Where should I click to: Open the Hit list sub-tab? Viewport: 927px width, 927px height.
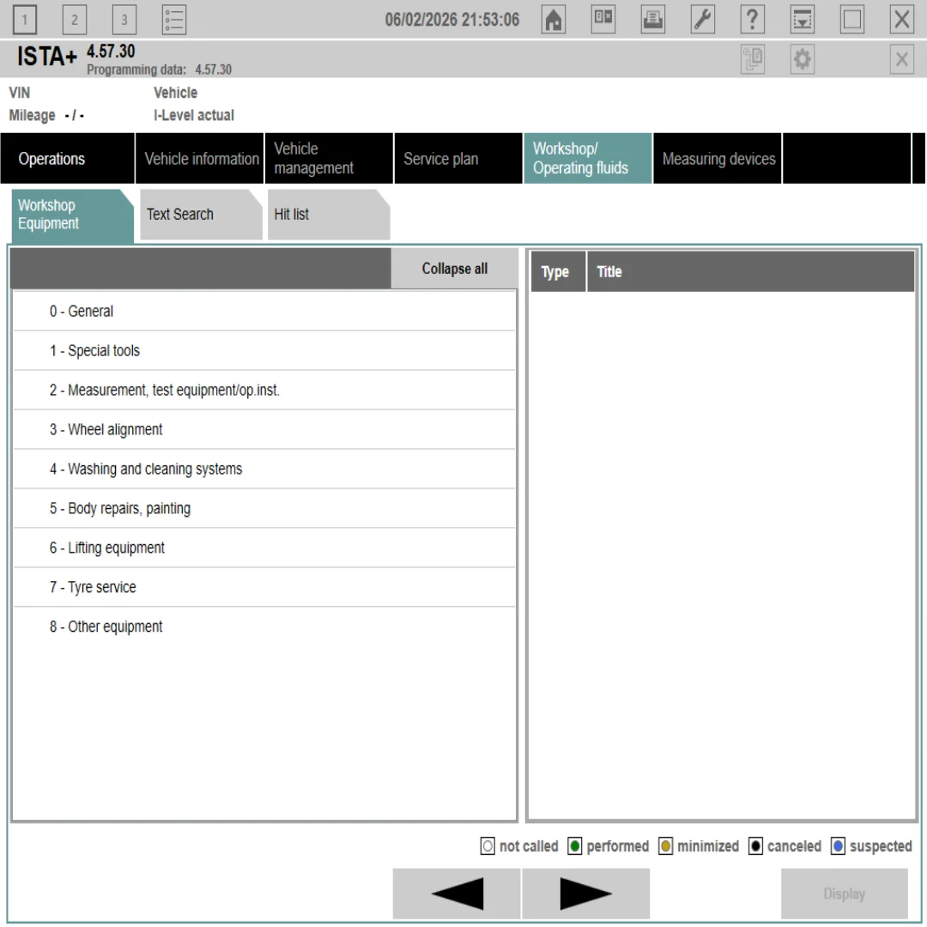point(329,214)
